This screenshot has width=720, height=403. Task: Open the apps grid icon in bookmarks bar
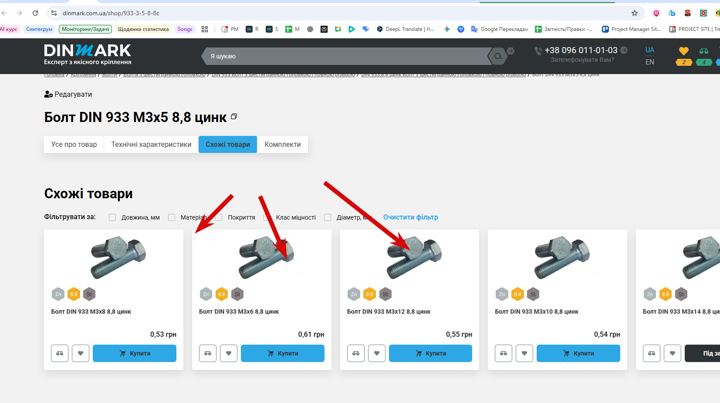point(205,29)
